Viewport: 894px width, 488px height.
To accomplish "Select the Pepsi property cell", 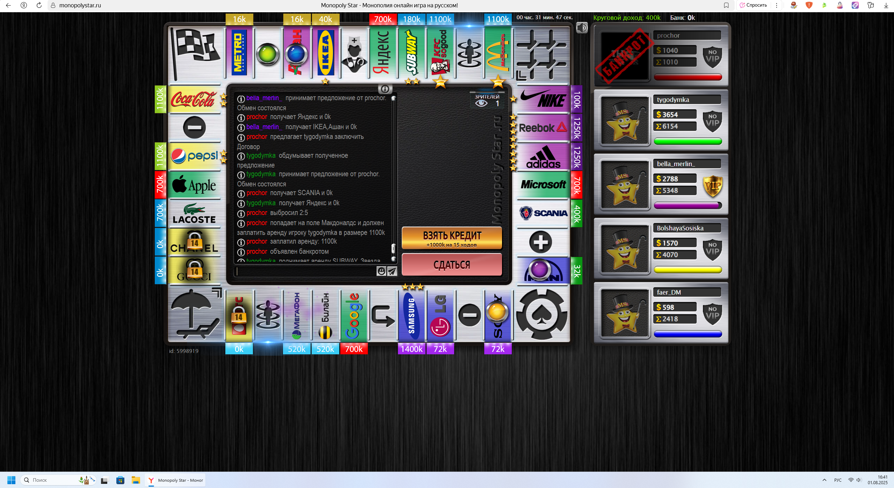I will pos(194,156).
